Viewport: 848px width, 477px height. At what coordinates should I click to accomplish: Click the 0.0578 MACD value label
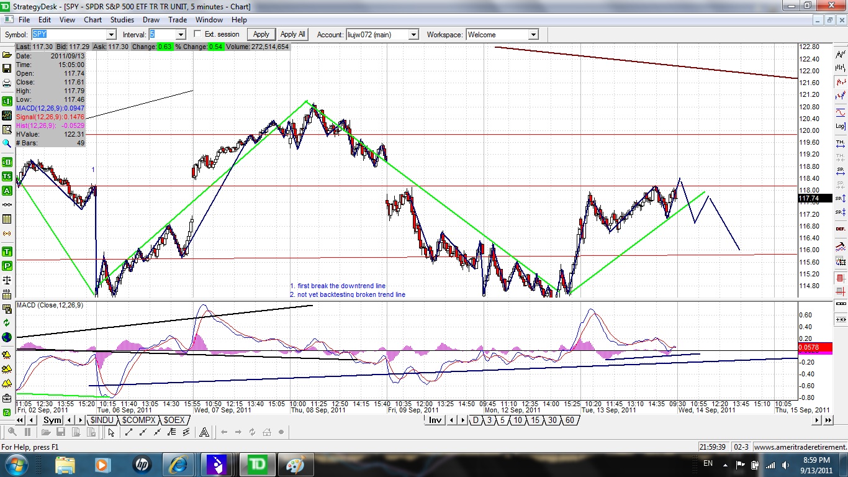coord(814,348)
